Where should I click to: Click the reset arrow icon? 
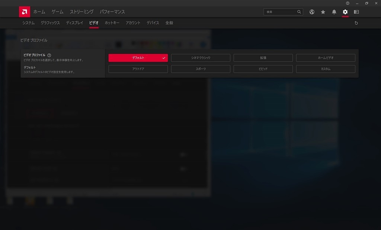356,23
